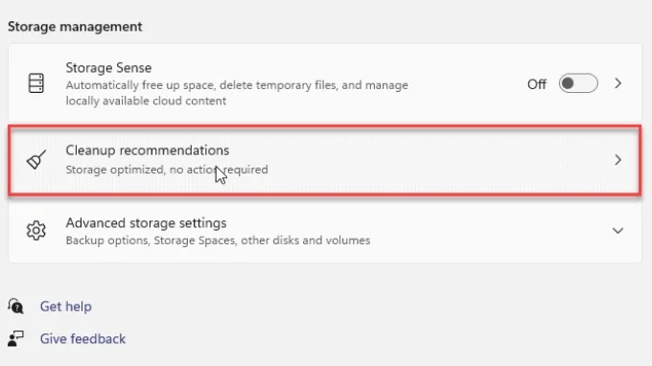The height and width of the screenshot is (366, 652).
Task: Click the Cleanup recommendations broom icon
Action: [x=36, y=160]
